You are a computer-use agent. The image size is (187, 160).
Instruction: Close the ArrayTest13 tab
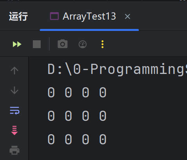128,16
